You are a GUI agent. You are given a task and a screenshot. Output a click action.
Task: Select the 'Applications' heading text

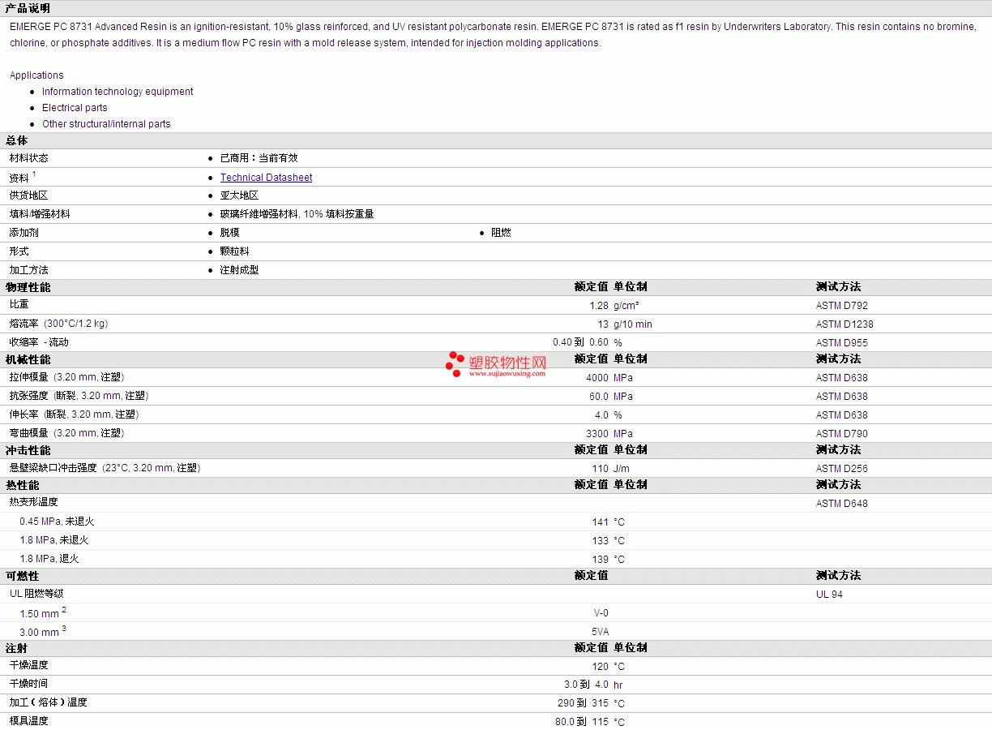(36, 75)
